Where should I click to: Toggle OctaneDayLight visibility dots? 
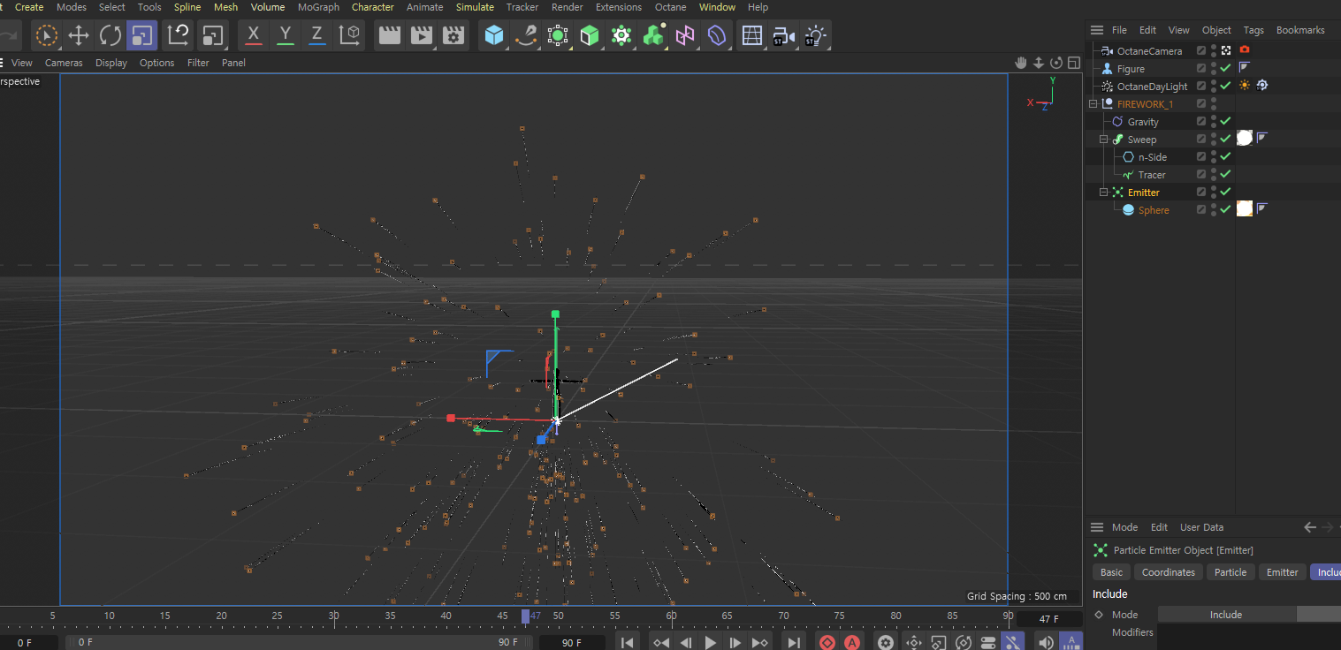(1214, 87)
